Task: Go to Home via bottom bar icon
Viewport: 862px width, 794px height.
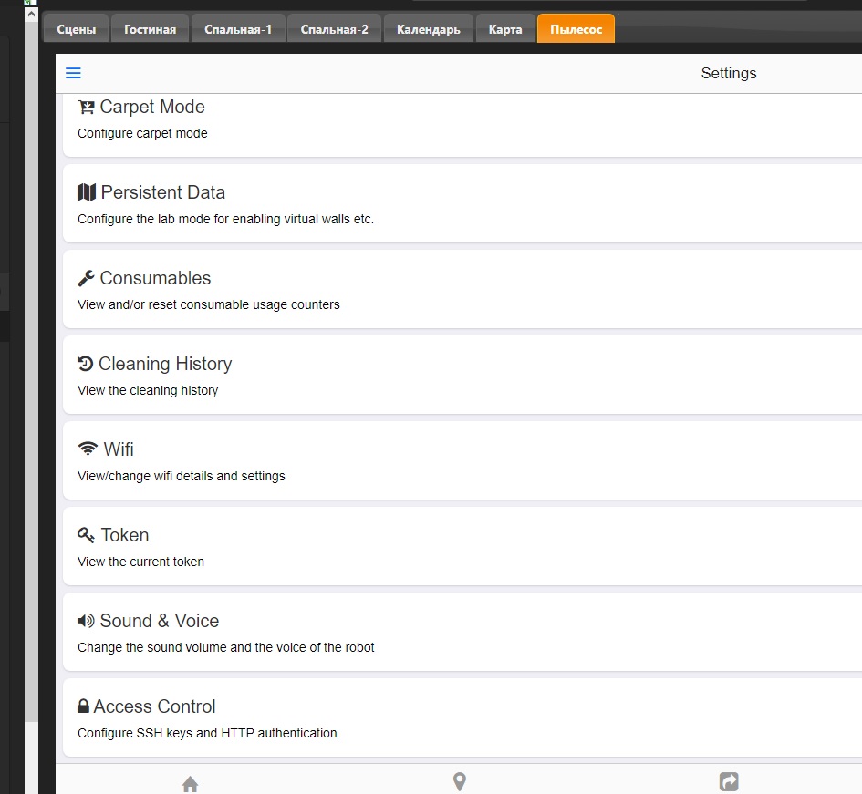Action: (190, 783)
